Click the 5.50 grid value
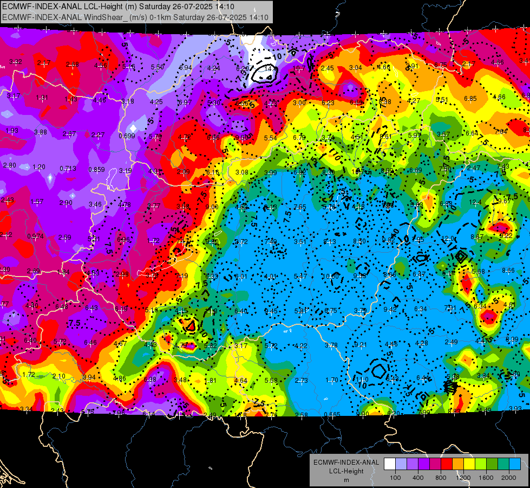This screenshot has height=488, width=530. click(157, 67)
